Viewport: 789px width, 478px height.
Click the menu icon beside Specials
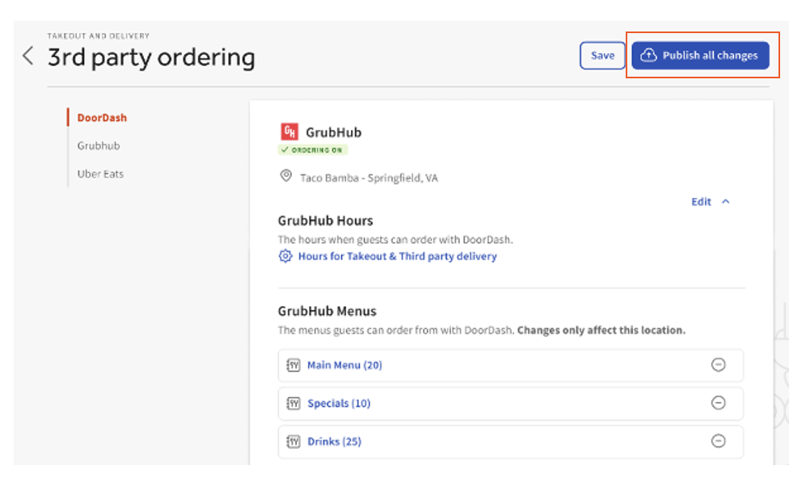[x=293, y=403]
